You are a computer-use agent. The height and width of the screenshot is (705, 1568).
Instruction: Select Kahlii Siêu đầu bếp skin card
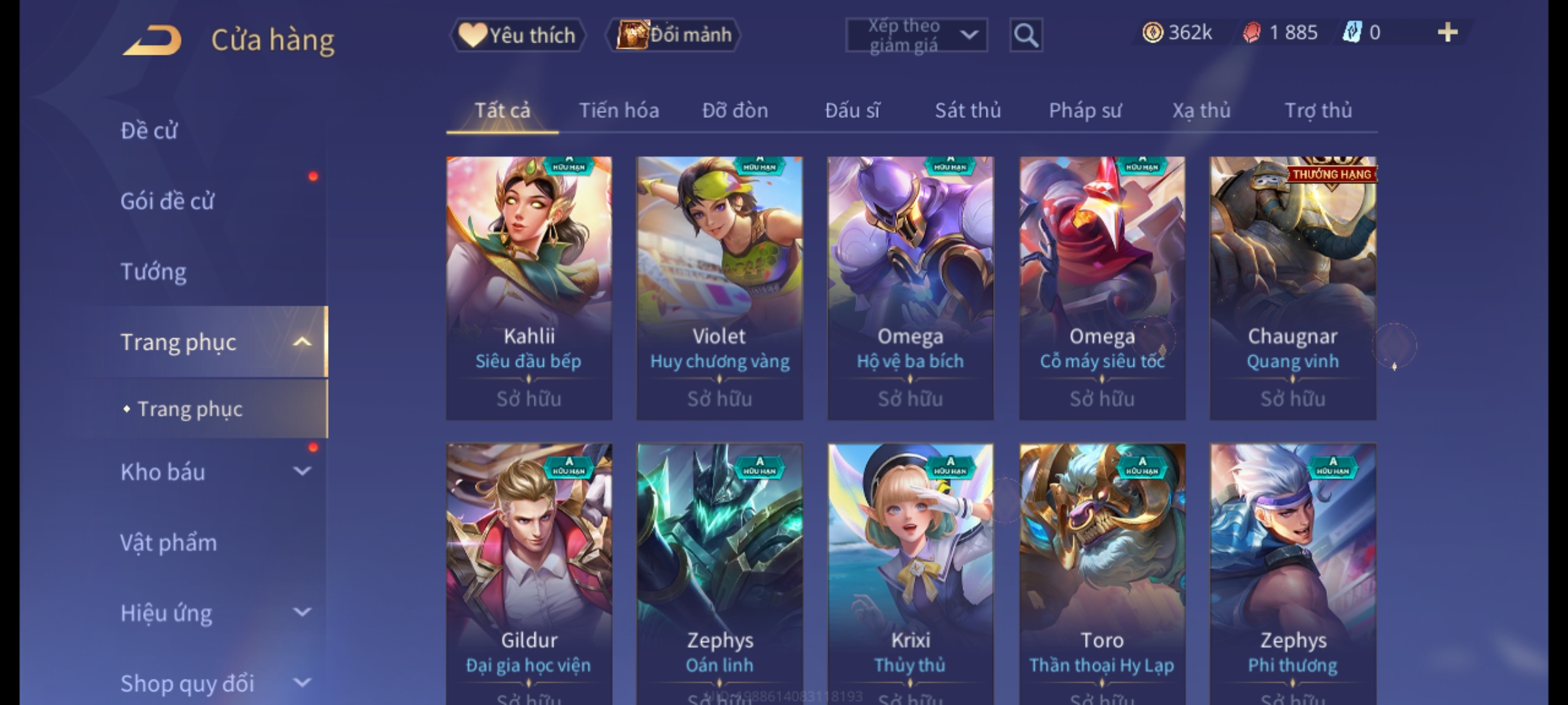tap(529, 288)
